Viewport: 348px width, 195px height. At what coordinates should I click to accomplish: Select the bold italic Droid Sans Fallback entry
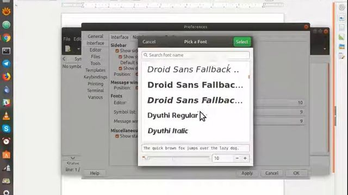click(x=195, y=100)
